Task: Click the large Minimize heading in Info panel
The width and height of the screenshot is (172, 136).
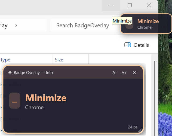Action: coord(46,98)
